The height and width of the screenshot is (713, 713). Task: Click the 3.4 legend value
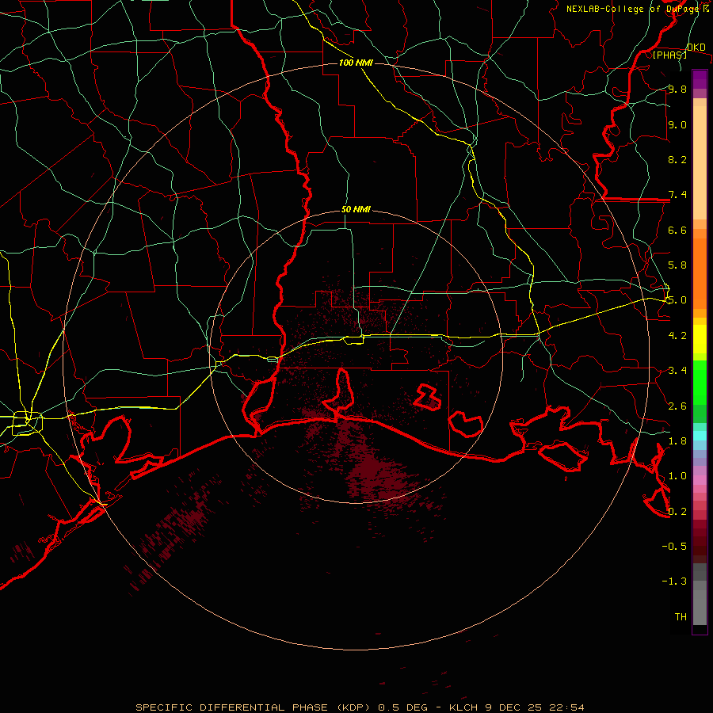point(677,371)
